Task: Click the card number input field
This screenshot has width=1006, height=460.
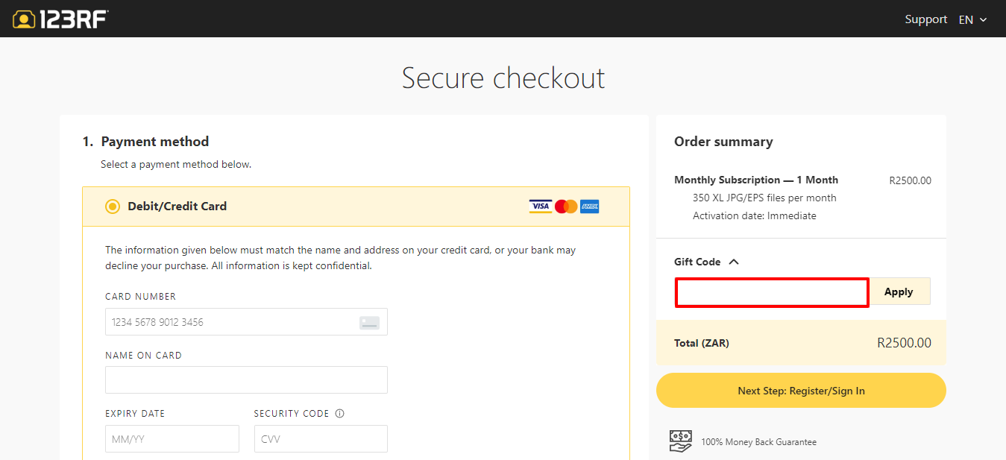Action: [246, 322]
